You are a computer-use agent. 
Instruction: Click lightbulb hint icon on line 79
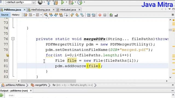pyautogui.click(x=7, y=55)
